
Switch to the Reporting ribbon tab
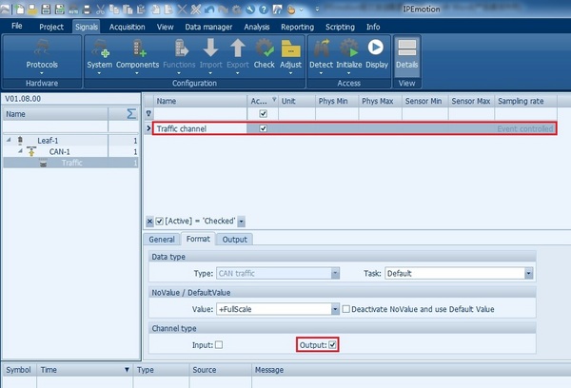pos(297,27)
